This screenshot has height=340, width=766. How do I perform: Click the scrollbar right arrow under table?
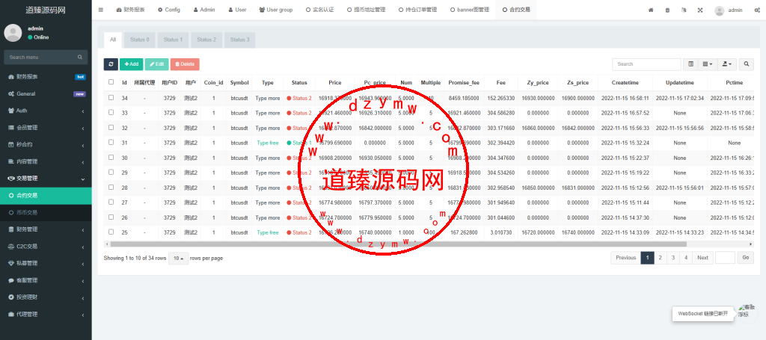pos(751,244)
